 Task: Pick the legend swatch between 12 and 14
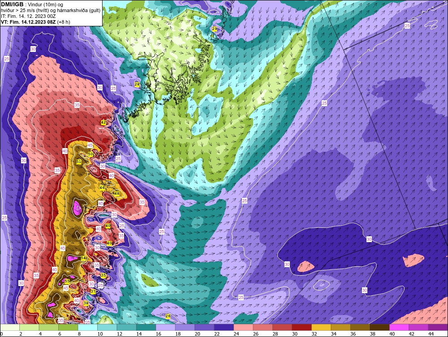point(127,327)
